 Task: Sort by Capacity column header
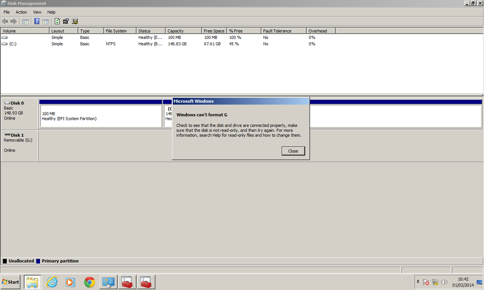pyautogui.click(x=183, y=31)
